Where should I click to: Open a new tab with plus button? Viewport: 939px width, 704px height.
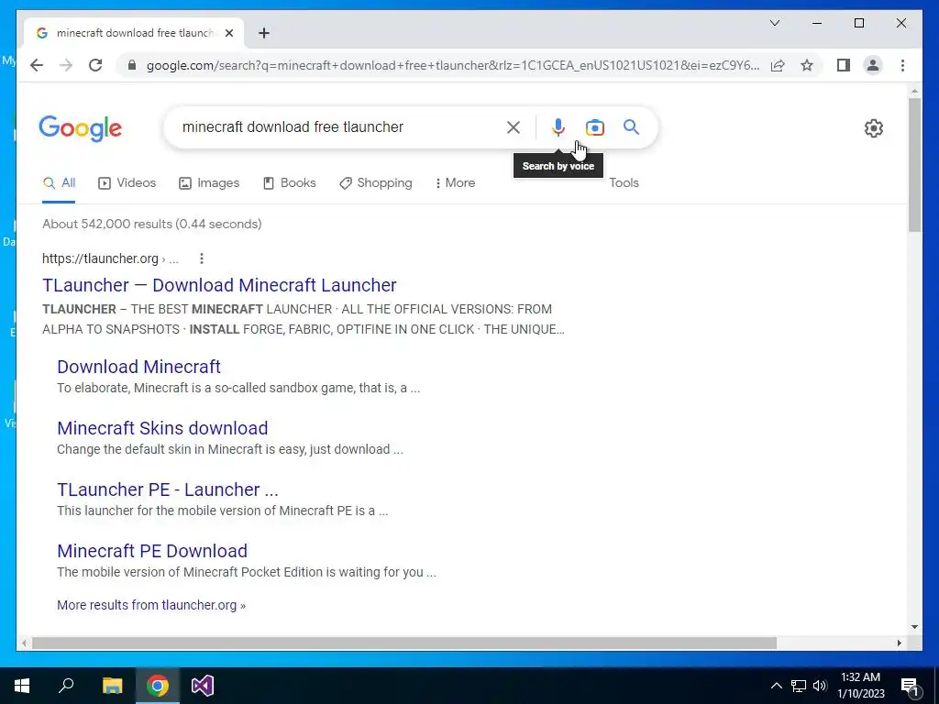pos(264,33)
